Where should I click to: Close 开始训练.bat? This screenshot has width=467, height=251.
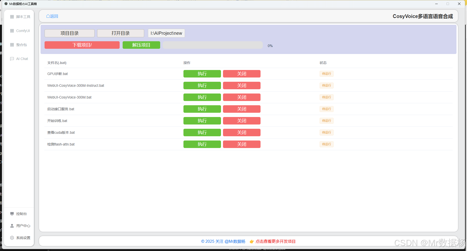[242, 121]
